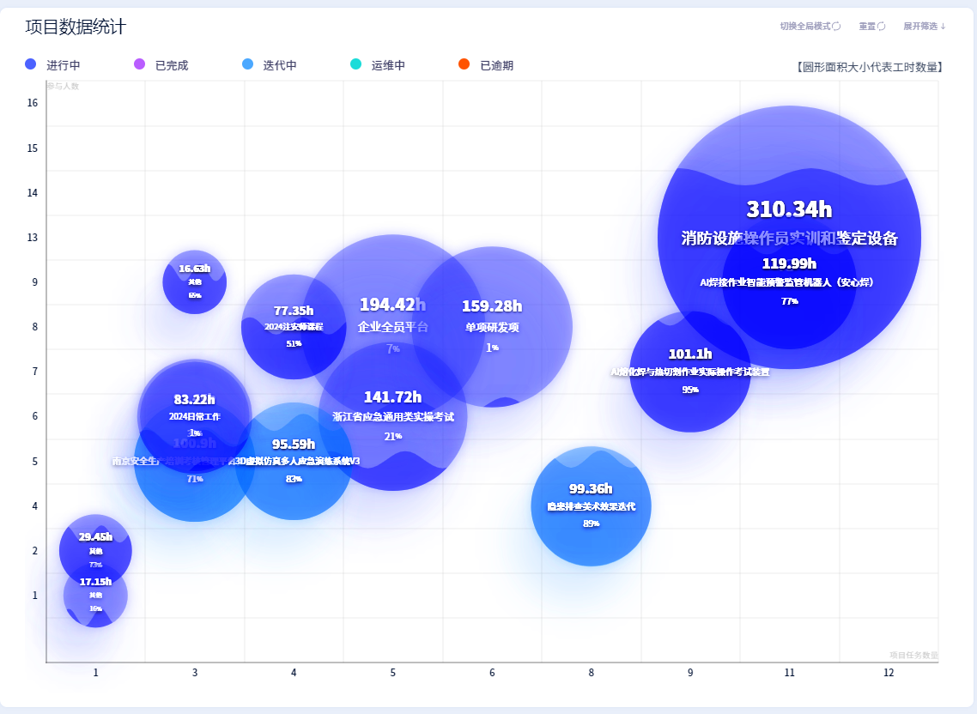This screenshot has width=977, height=714.
Task: Click the 切换全局模式 text link
Action: (x=805, y=26)
